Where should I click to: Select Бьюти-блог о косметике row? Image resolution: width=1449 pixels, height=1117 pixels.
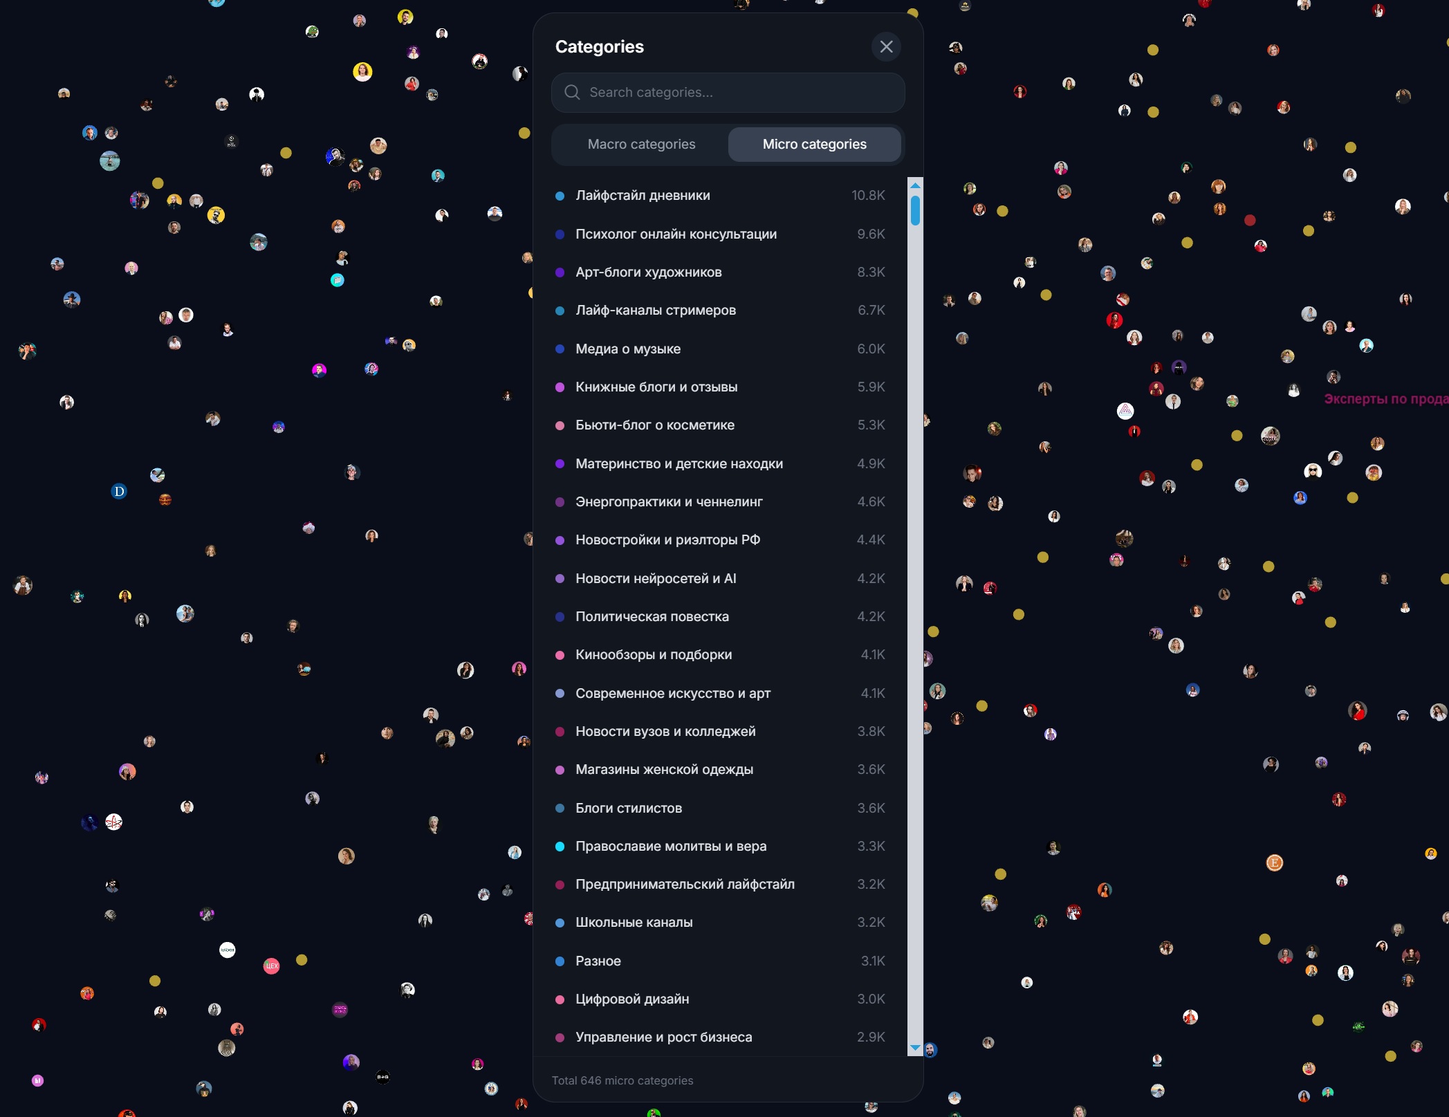[720, 425]
